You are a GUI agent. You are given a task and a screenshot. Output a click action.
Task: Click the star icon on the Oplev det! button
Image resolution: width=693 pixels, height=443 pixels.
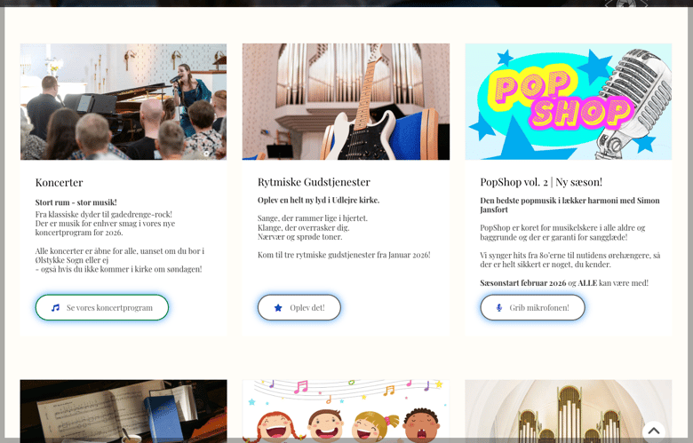click(x=278, y=308)
